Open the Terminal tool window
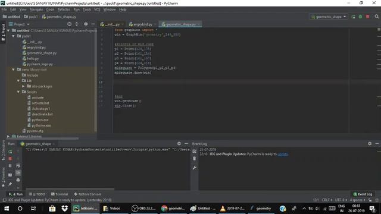 click(60, 194)
